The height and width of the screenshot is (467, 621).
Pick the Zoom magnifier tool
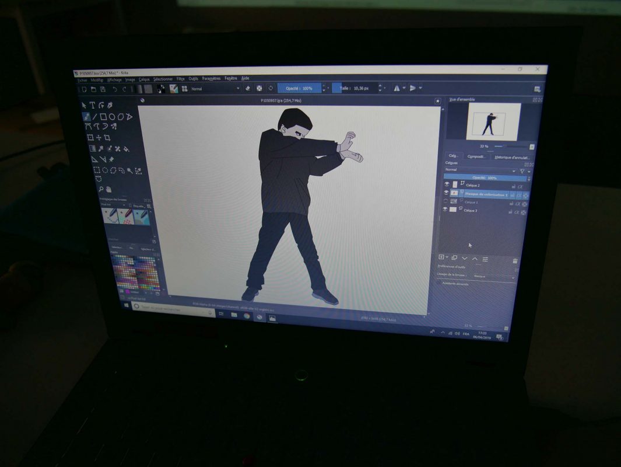point(101,189)
